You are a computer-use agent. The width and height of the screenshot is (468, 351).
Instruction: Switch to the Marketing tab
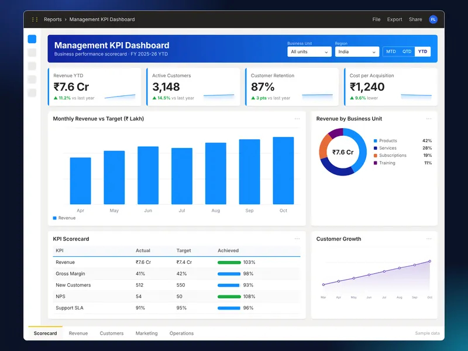tap(146, 333)
